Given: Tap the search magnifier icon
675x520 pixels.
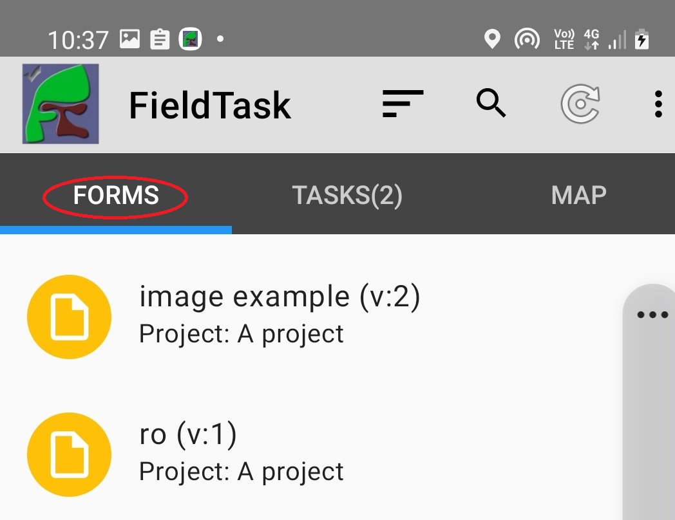Looking at the screenshot, I should coord(491,103).
